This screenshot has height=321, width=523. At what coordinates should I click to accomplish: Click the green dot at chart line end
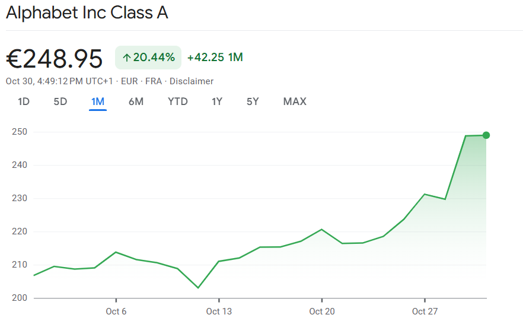486,135
